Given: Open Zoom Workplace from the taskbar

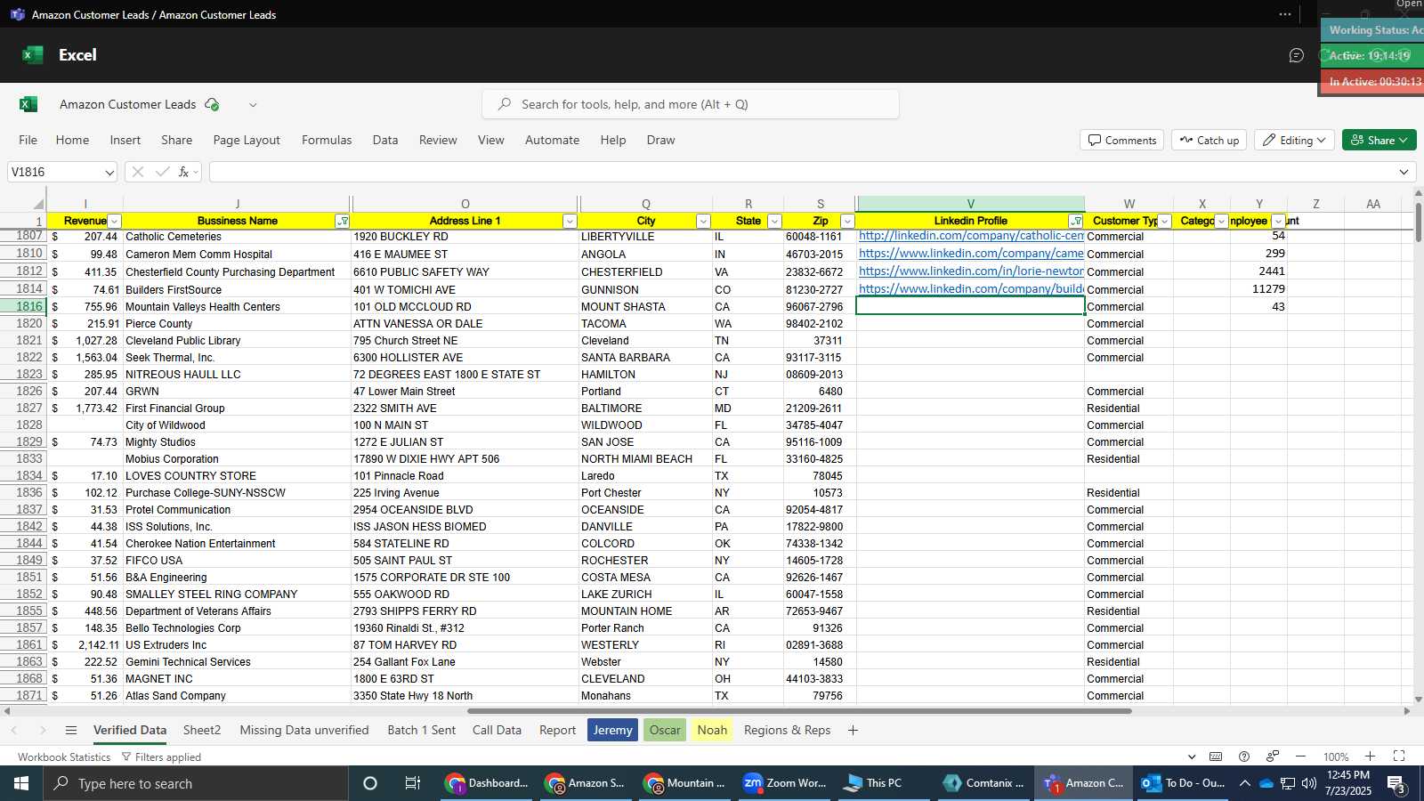Looking at the screenshot, I should (x=785, y=783).
